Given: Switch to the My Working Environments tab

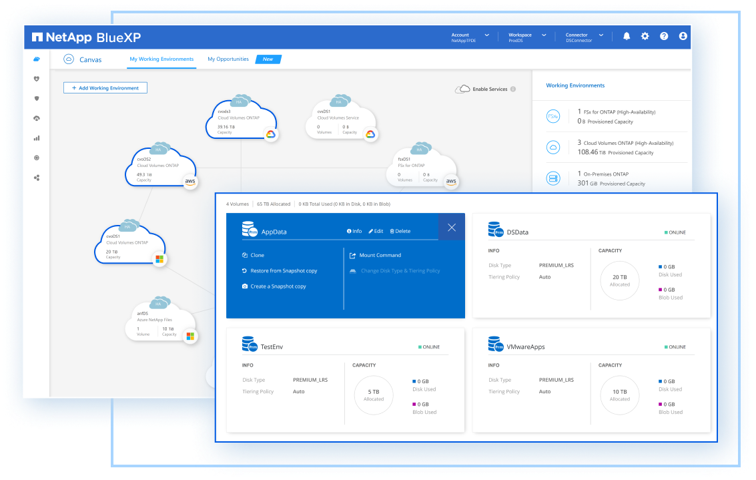Looking at the screenshot, I should 161,59.
